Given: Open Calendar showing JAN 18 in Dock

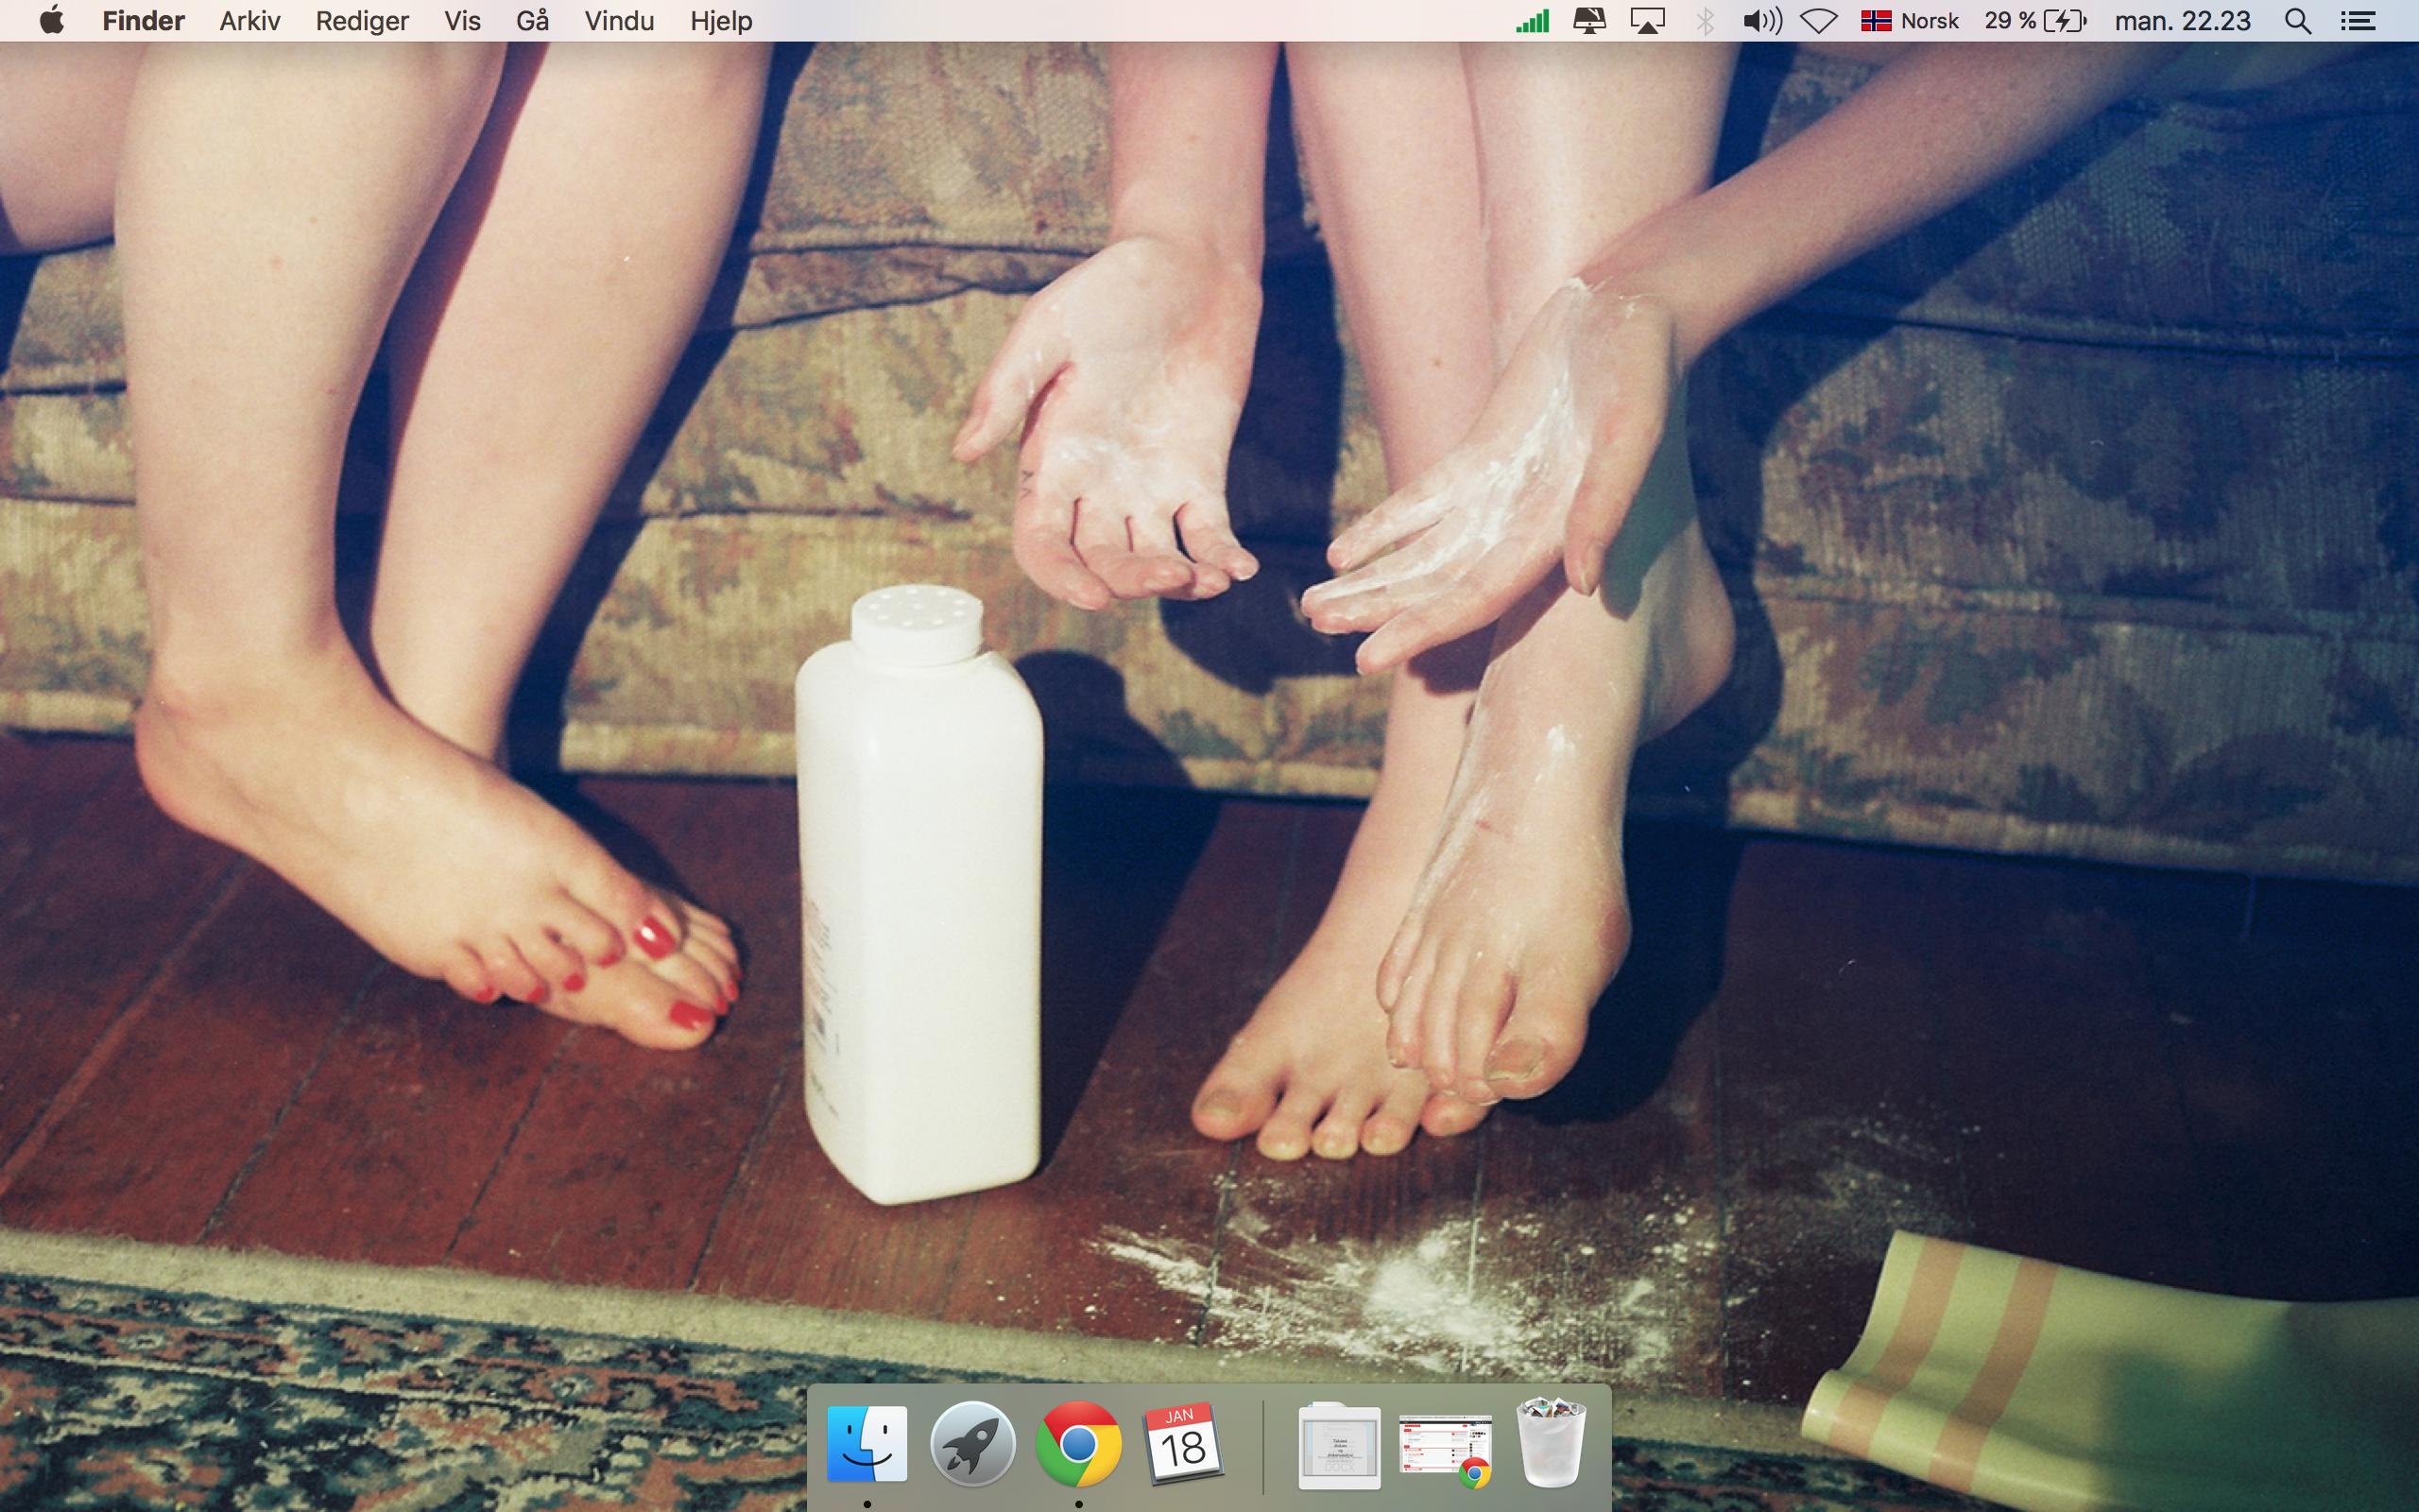Looking at the screenshot, I should pos(1183,1443).
